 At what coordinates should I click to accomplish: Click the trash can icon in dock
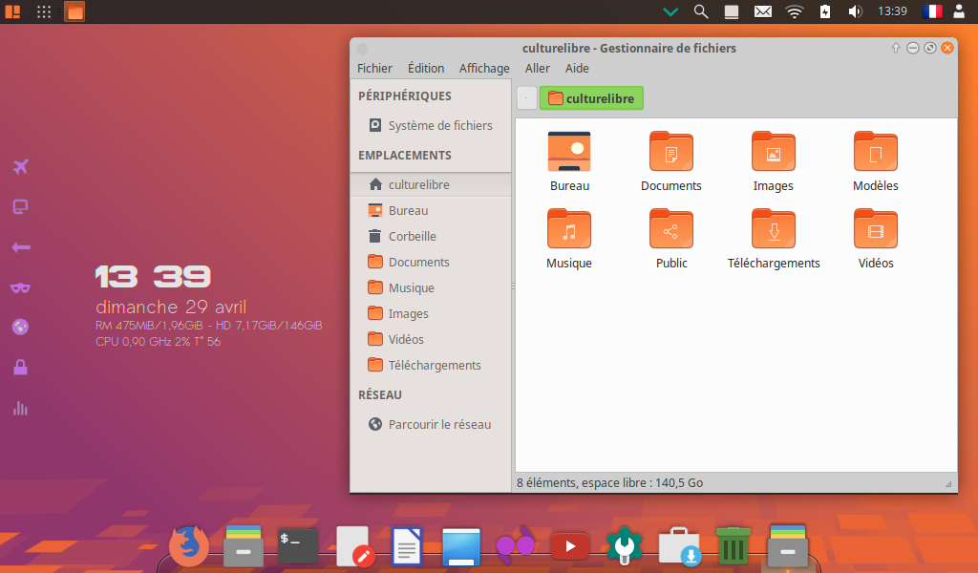pyautogui.click(x=733, y=546)
